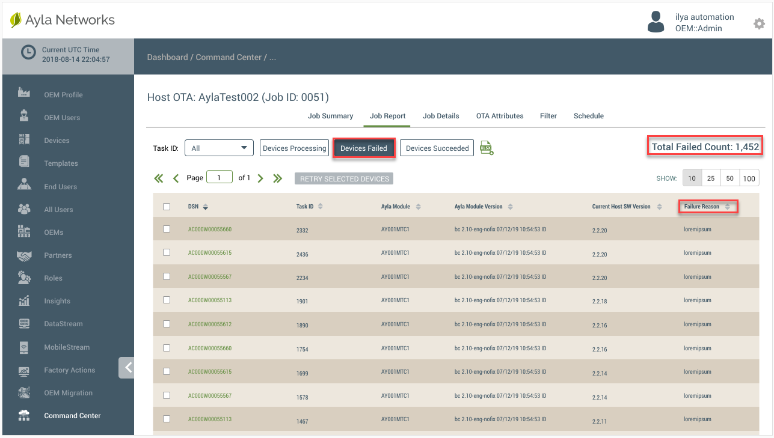Screen dimensions: 774x438
Task: Click the All Users group icon
Action: click(x=24, y=208)
